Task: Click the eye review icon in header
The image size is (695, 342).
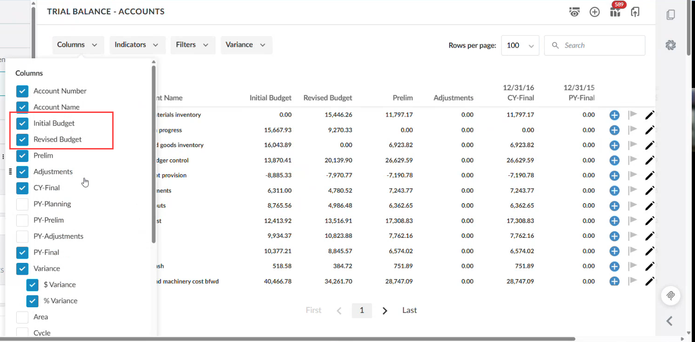Action: point(574,12)
